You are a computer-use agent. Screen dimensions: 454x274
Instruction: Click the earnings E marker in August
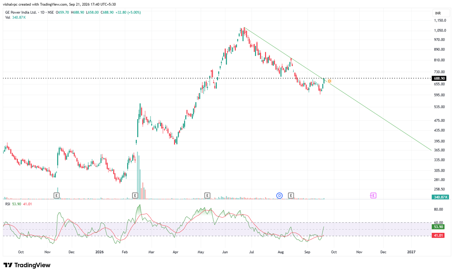click(x=291, y=195)
